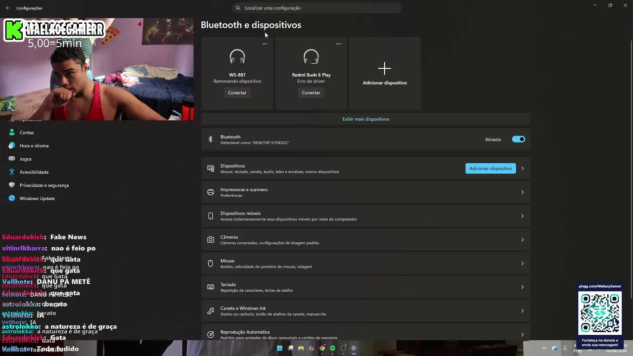Screen dimensions: 633x356
Task: Click the Privacidade e segurança shield icon
Action: click(x=12, y=185)
